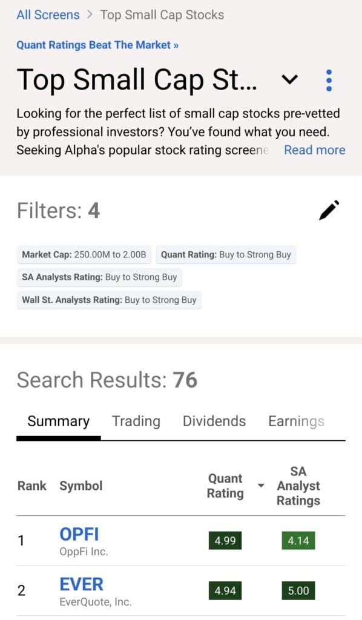Click EVER's 5.00 SA Analyst rating badge

coord(298,590)
